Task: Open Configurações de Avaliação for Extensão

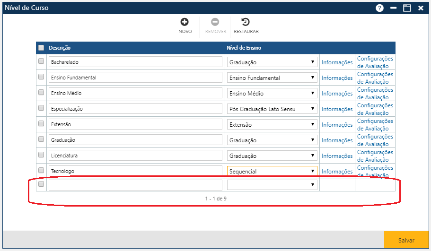Action: [x=375, y=125]
